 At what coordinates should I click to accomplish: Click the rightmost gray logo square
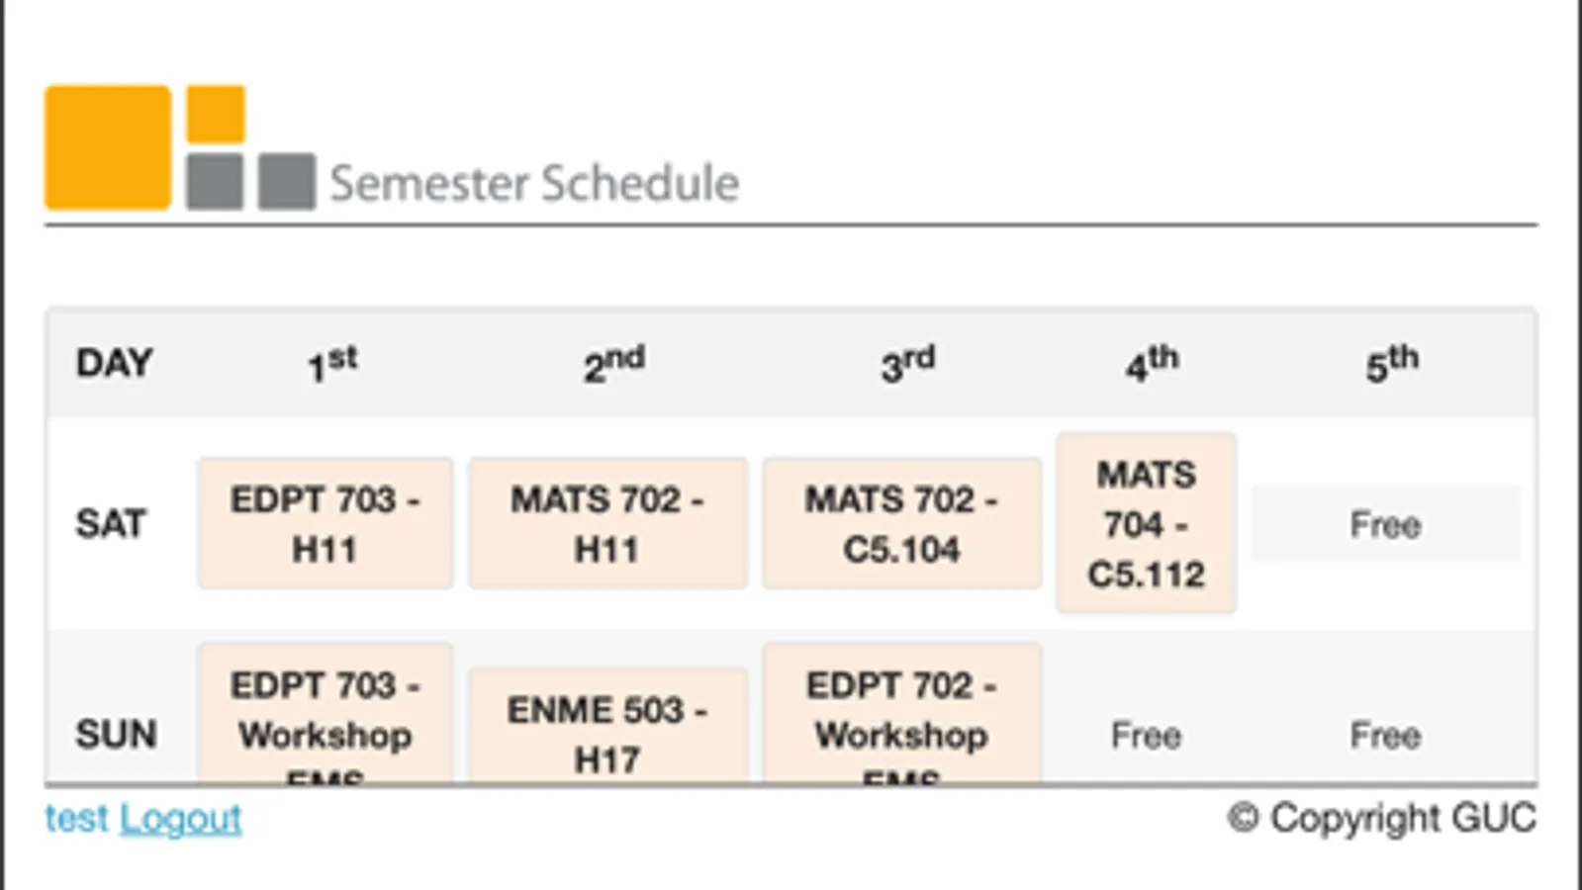(x=287, y=181)
